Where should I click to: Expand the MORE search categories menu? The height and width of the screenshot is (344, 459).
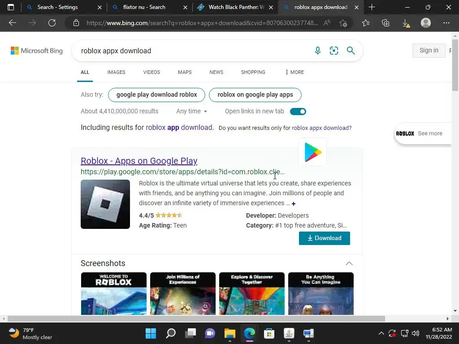[x=294, y=72]
